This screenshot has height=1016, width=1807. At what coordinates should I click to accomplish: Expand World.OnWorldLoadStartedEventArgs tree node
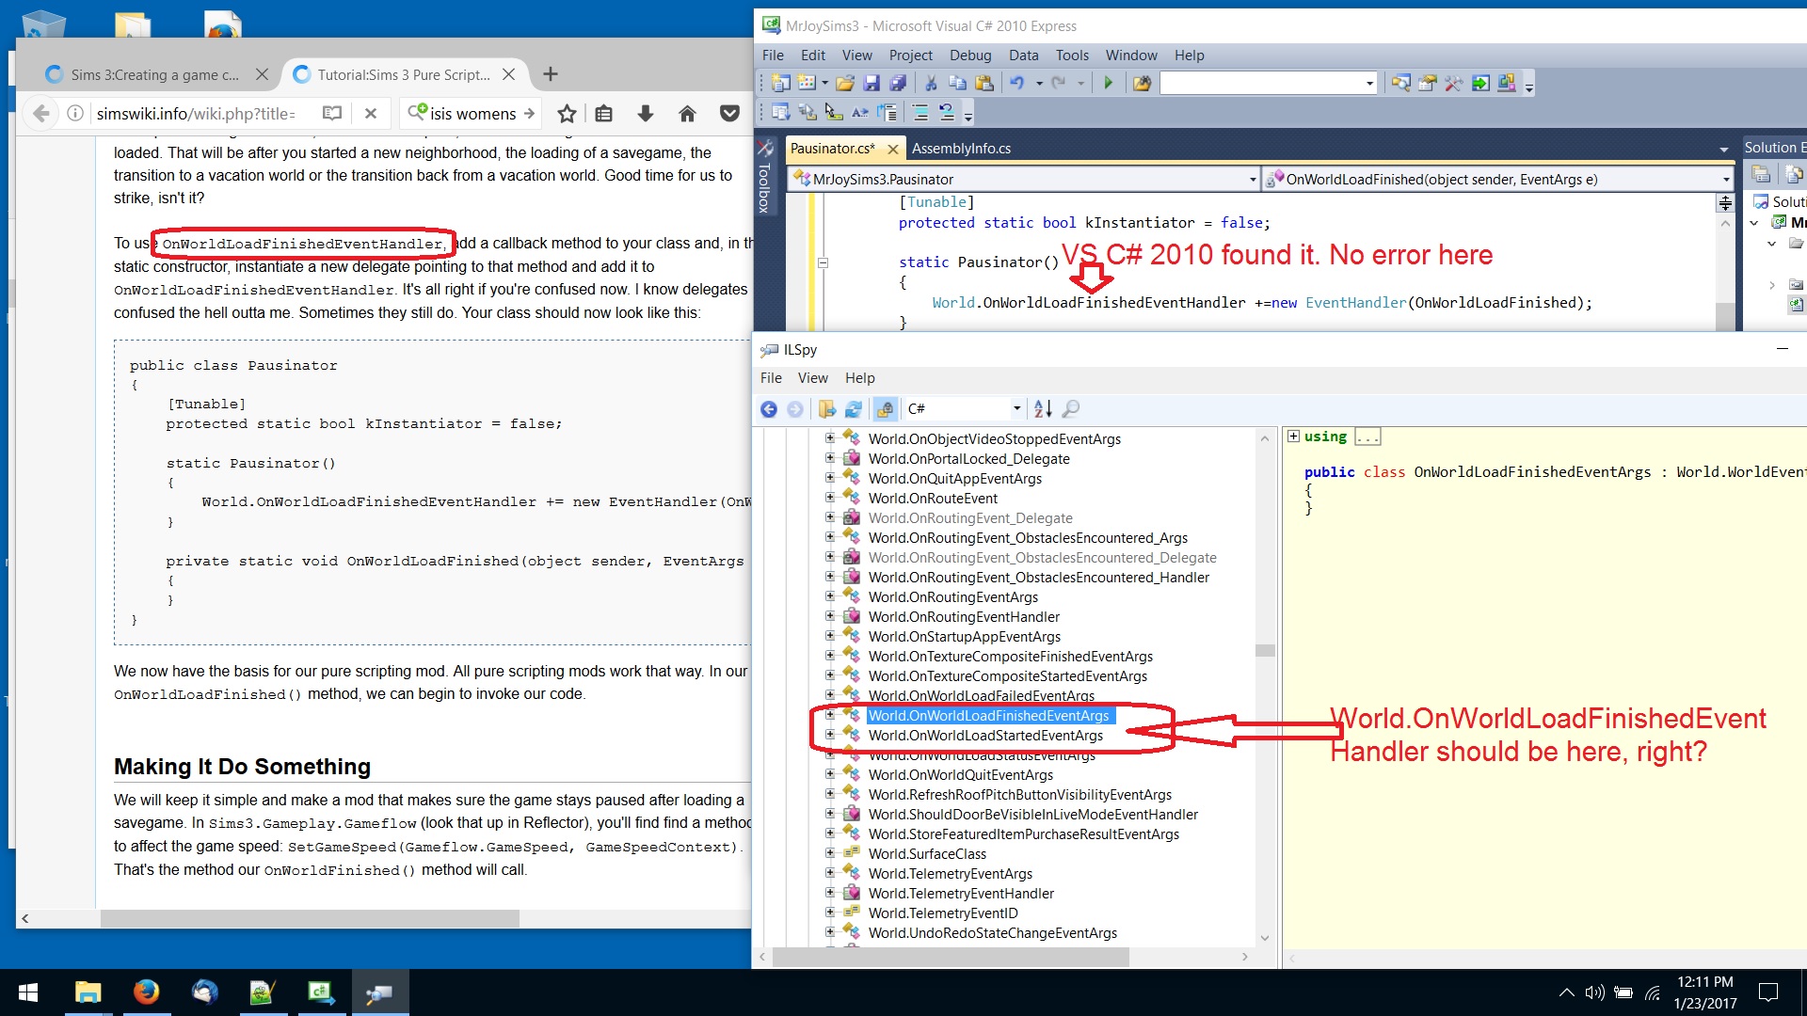point(829,736)
